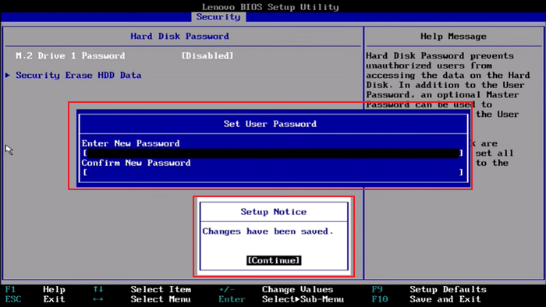The image size is (546, 307).
Task: Click the F10 Save and Exit hint
Action: coord(426,299)
